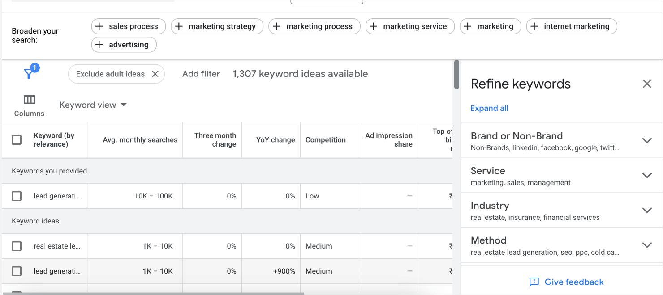Check the "lead generation" keyword row
663x295 pixels.
point(17,196)
